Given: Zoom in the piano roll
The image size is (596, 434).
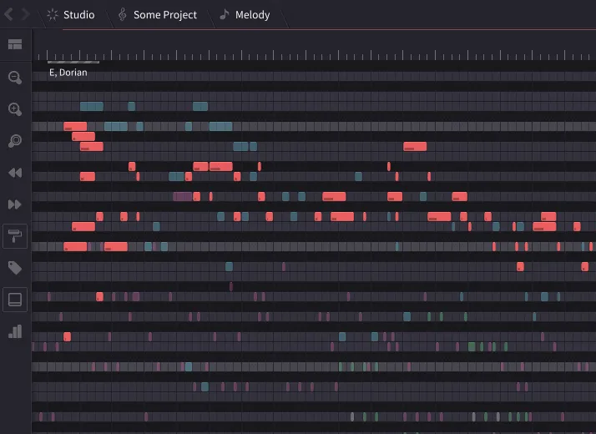Looking at the screenshot, I should click(15, 109).
